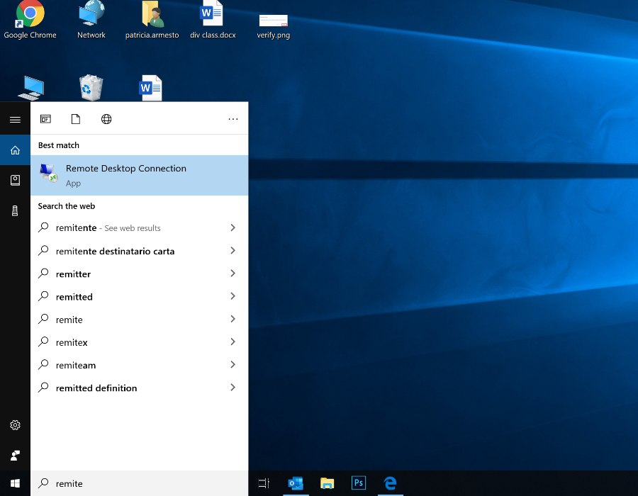This screenshot has height=496, width=638.
Task: Go to Home in search sidebar
Action: 15,150
